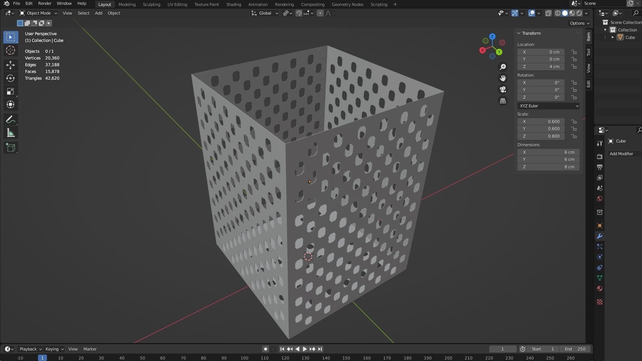Play the animation
This screenshot has height=361, width=642.
click(305, 349)
